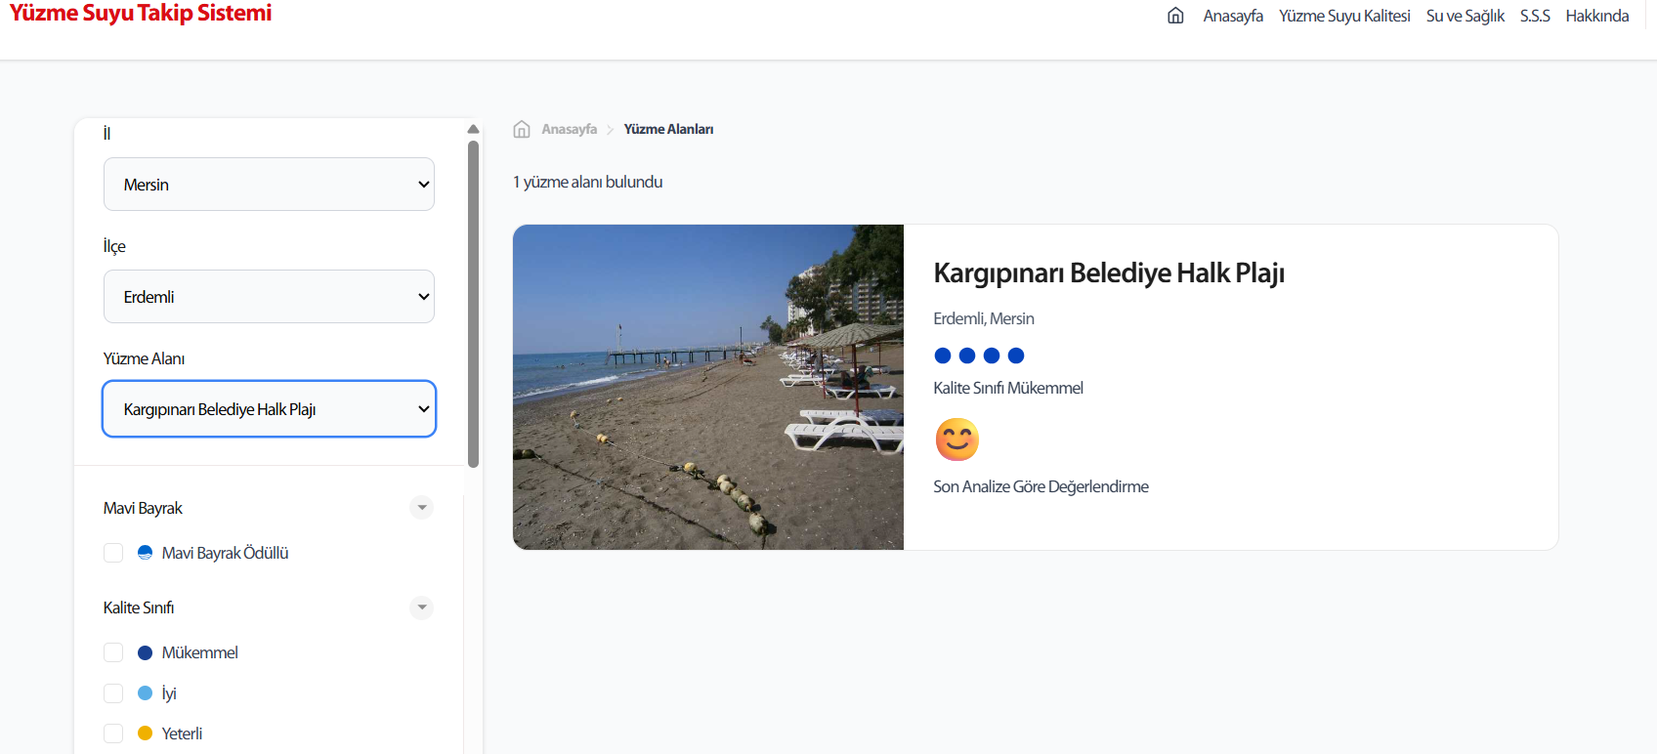This screenshot has height=754, width=1657.
Task: Click the Yüzme Alanları breadcrumb
Action: tap(668, 129)
